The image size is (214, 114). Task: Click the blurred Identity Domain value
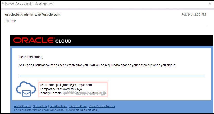pos(84,93)
